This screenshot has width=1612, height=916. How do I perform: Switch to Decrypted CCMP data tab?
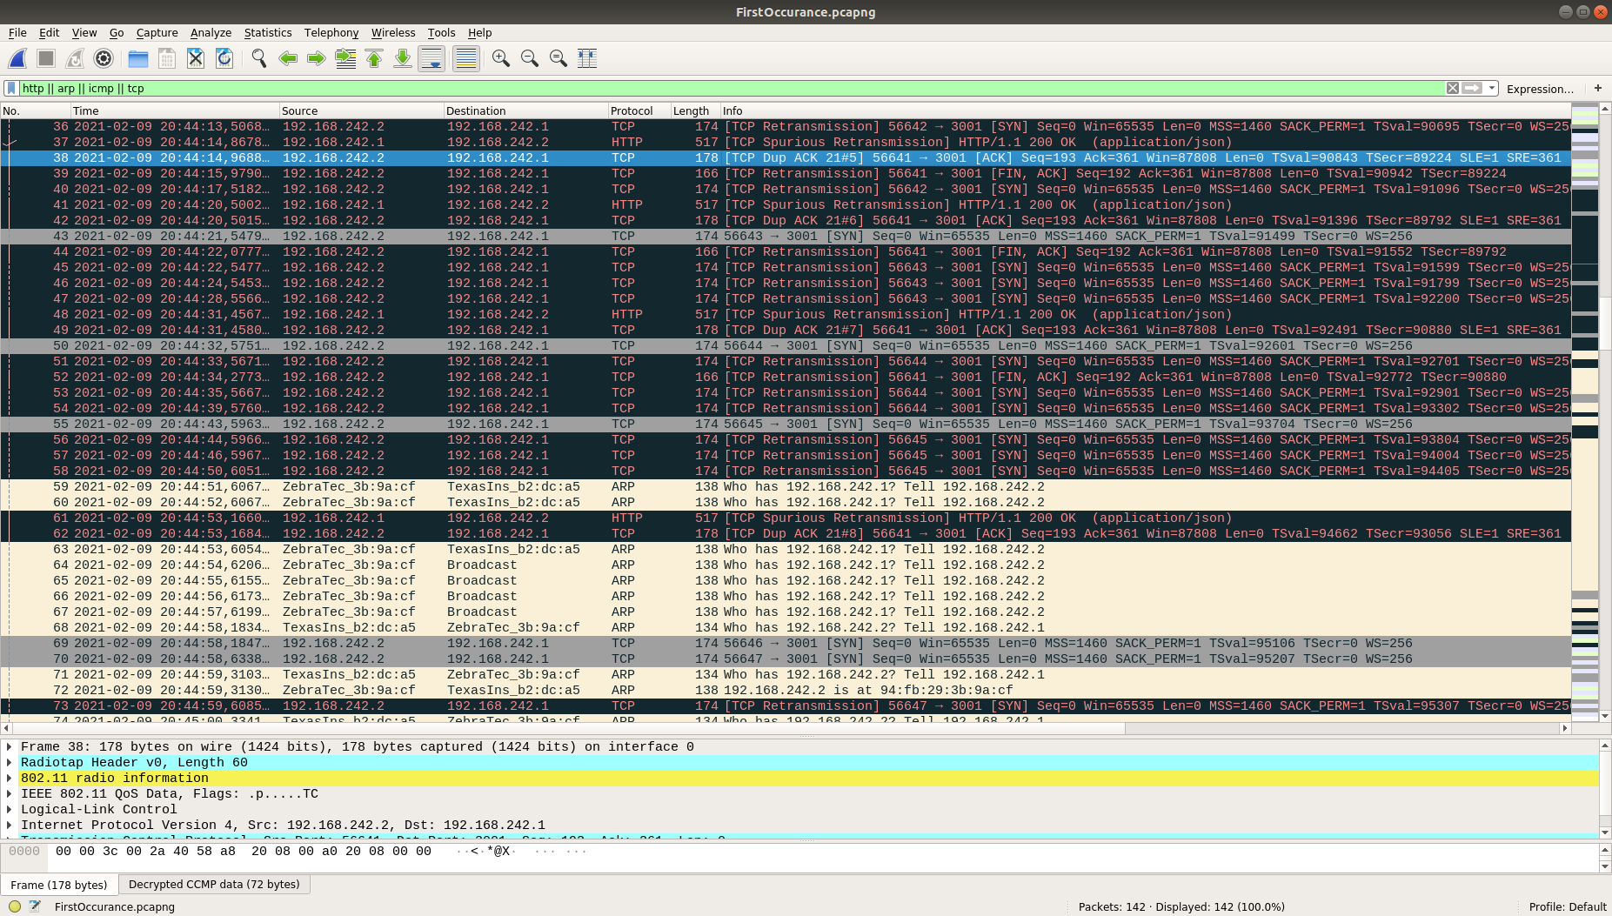click(214, 884)
